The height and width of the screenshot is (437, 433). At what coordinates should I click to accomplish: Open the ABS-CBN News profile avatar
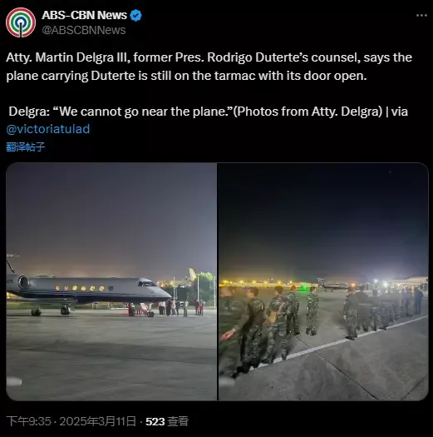click(x=21, y=22)
